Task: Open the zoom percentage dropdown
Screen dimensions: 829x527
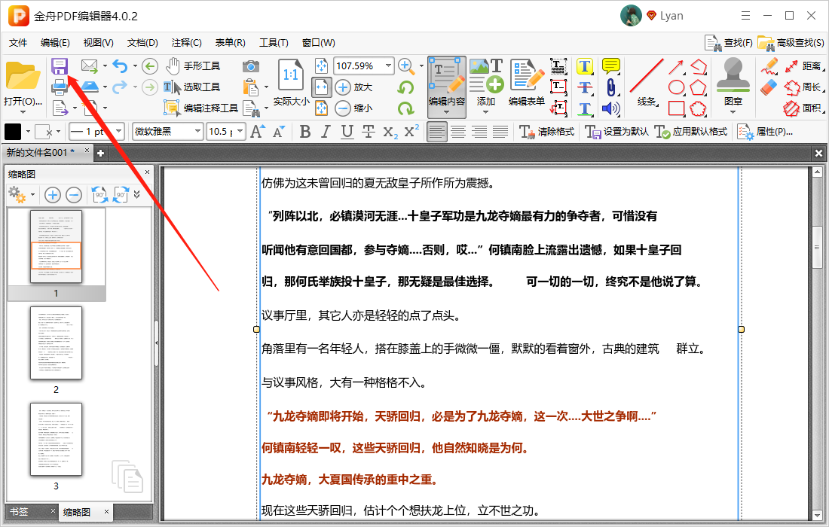Action: [x=389, y=65]
